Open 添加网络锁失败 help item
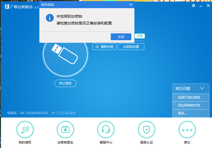212x148 pixels. coord(191,105)
